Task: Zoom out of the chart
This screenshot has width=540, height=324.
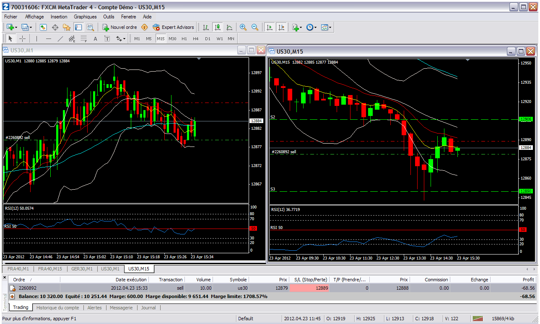Action: pos(254,27)
